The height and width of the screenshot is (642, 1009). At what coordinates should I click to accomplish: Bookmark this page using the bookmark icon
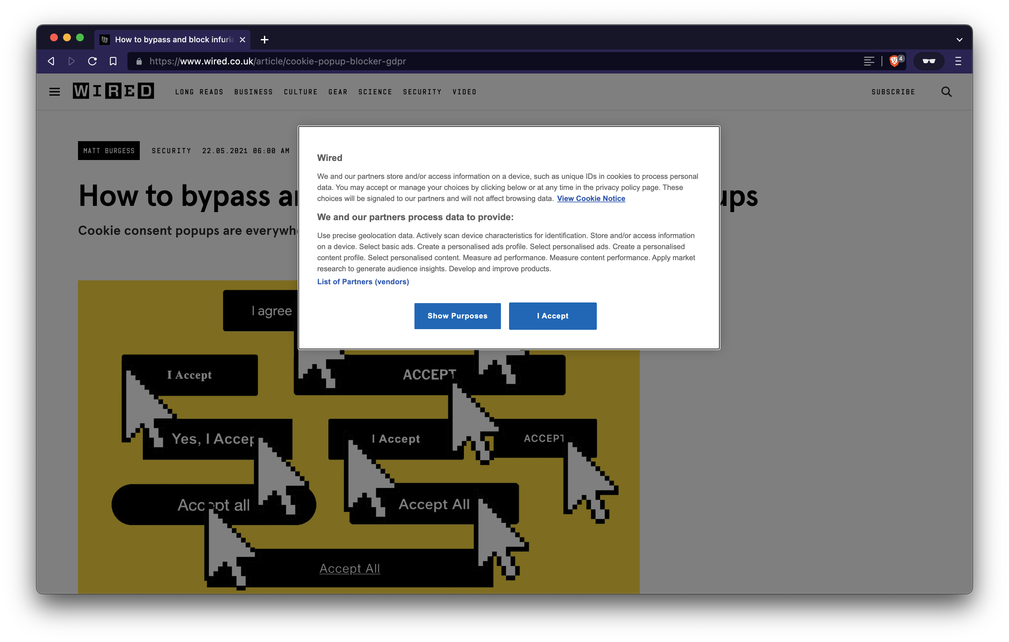(113, 61)
